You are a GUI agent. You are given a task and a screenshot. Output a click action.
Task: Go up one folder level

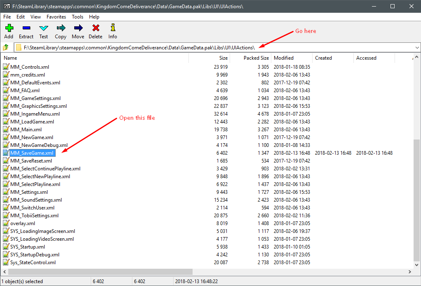(x=6, y=47)
